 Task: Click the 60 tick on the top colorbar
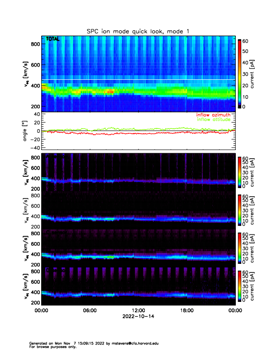(247, 41)
